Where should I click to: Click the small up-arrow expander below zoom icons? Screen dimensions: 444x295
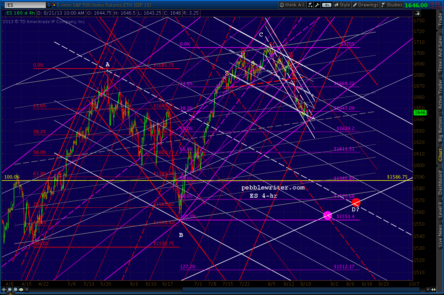(10, 293)
